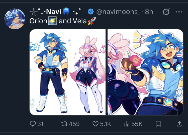Click the 5.1K likes count
The height and width of the screenshot is (135, 188).
click(106, 124)
